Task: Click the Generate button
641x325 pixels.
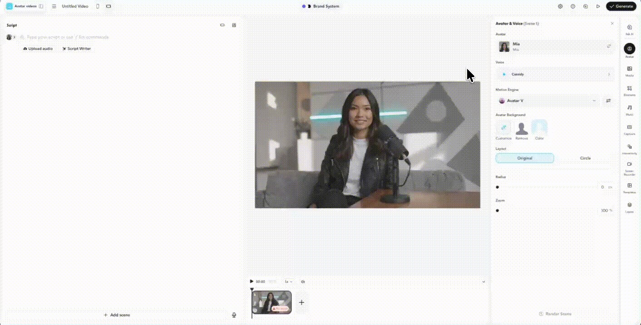Action: (x=621, y=6)
